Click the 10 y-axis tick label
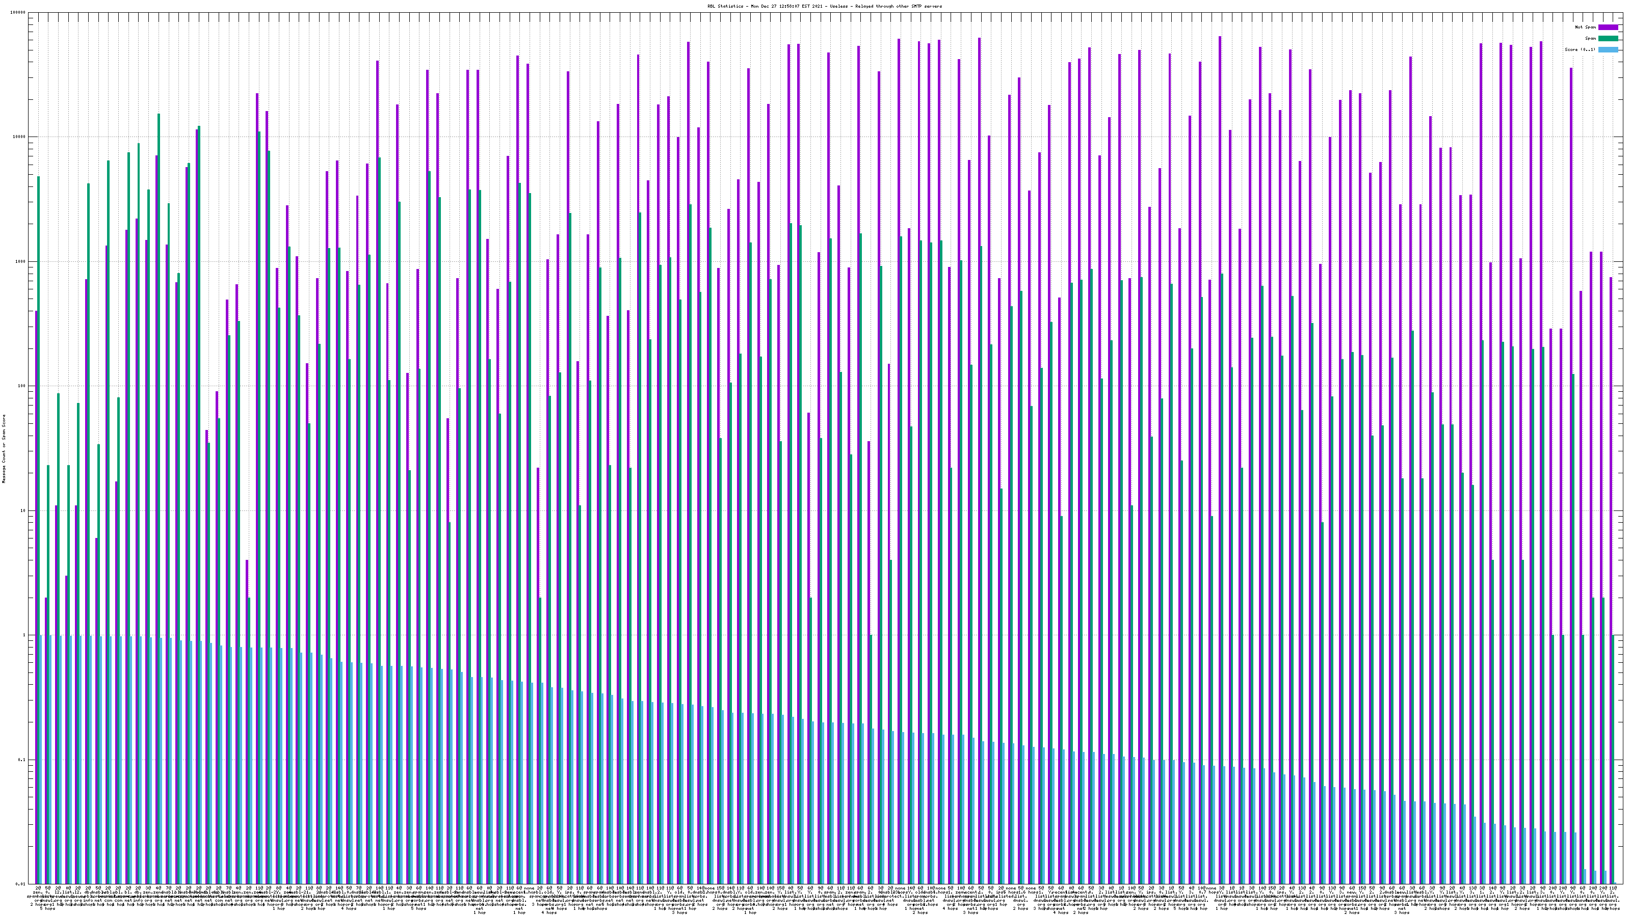 coord(23,510)
